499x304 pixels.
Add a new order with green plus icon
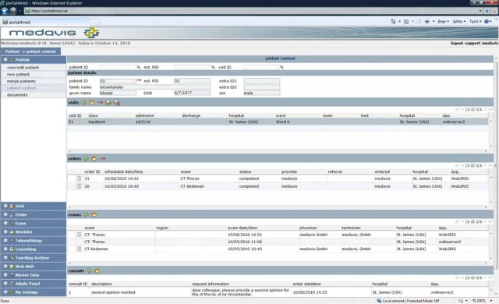[86, 159]
